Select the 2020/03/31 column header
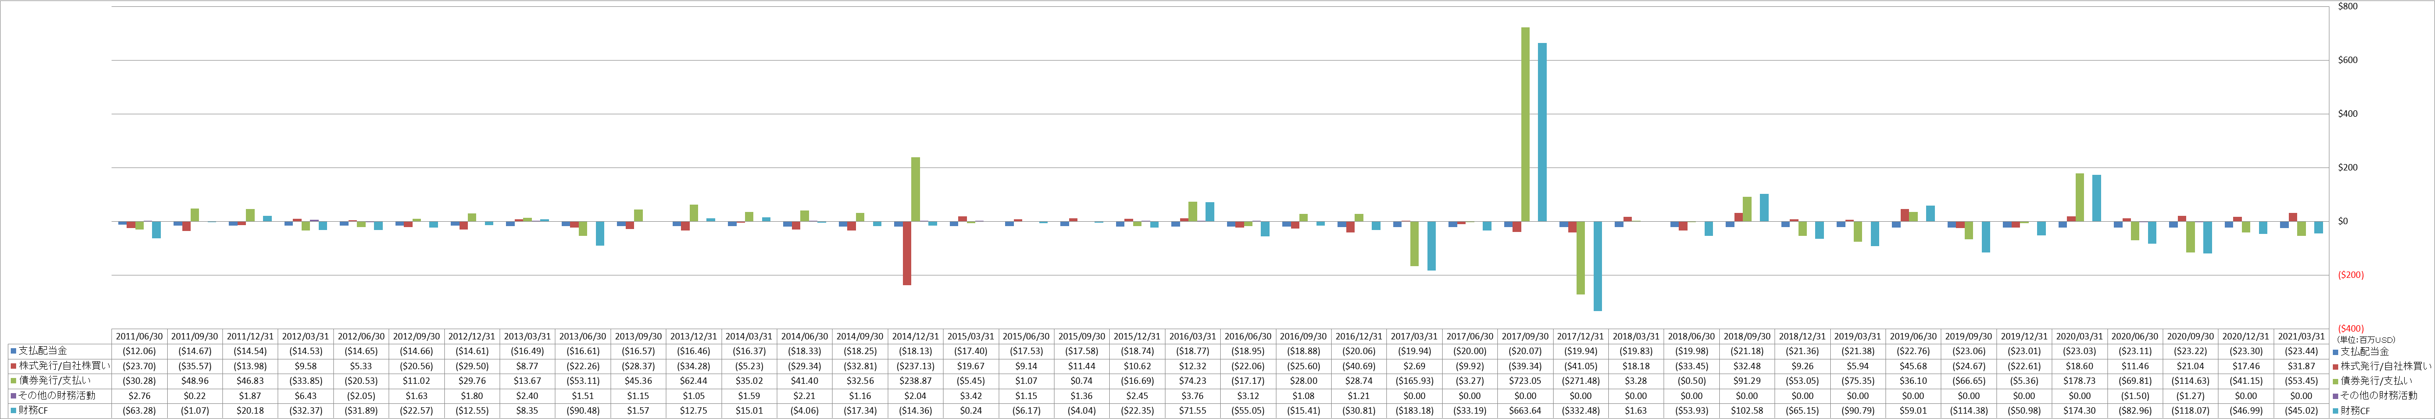Screen dimensions: 2435x419 point(2080,336)
